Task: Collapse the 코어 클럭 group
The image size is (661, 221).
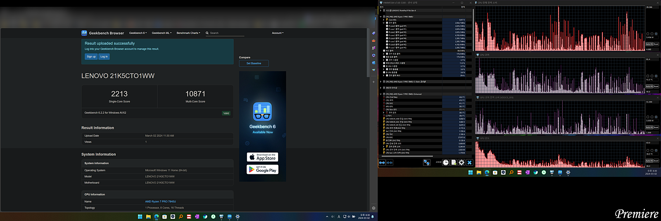Action: (384, 23)
